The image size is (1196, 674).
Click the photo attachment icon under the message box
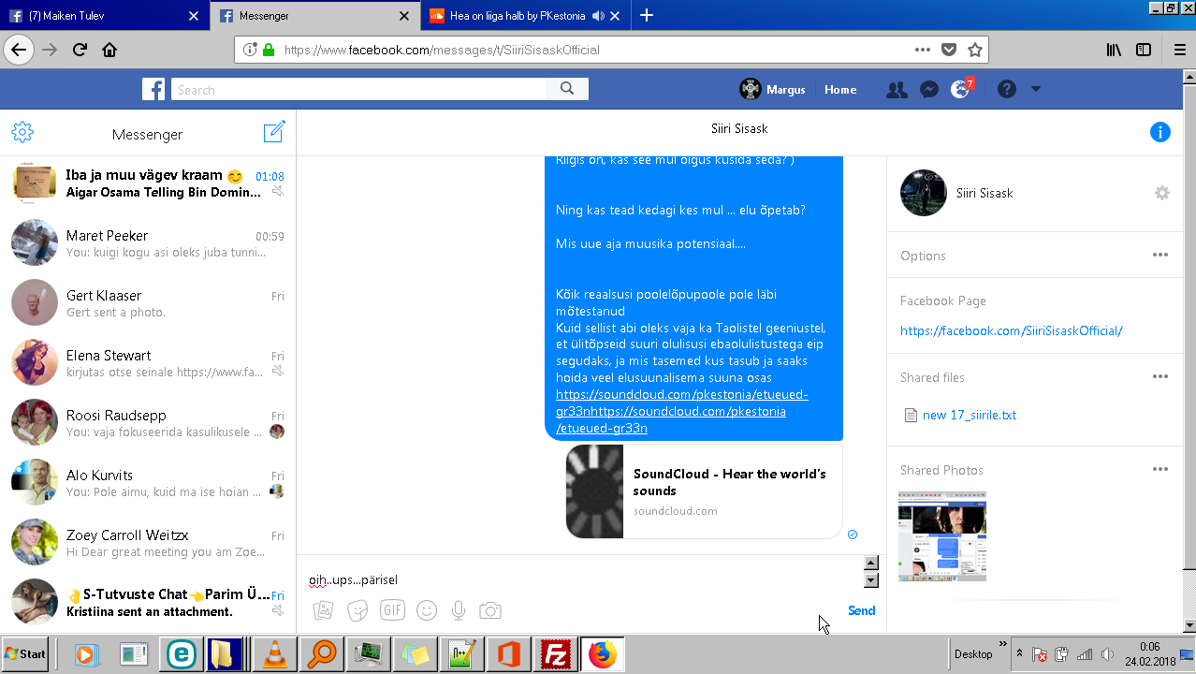click(x=323, y=610)
